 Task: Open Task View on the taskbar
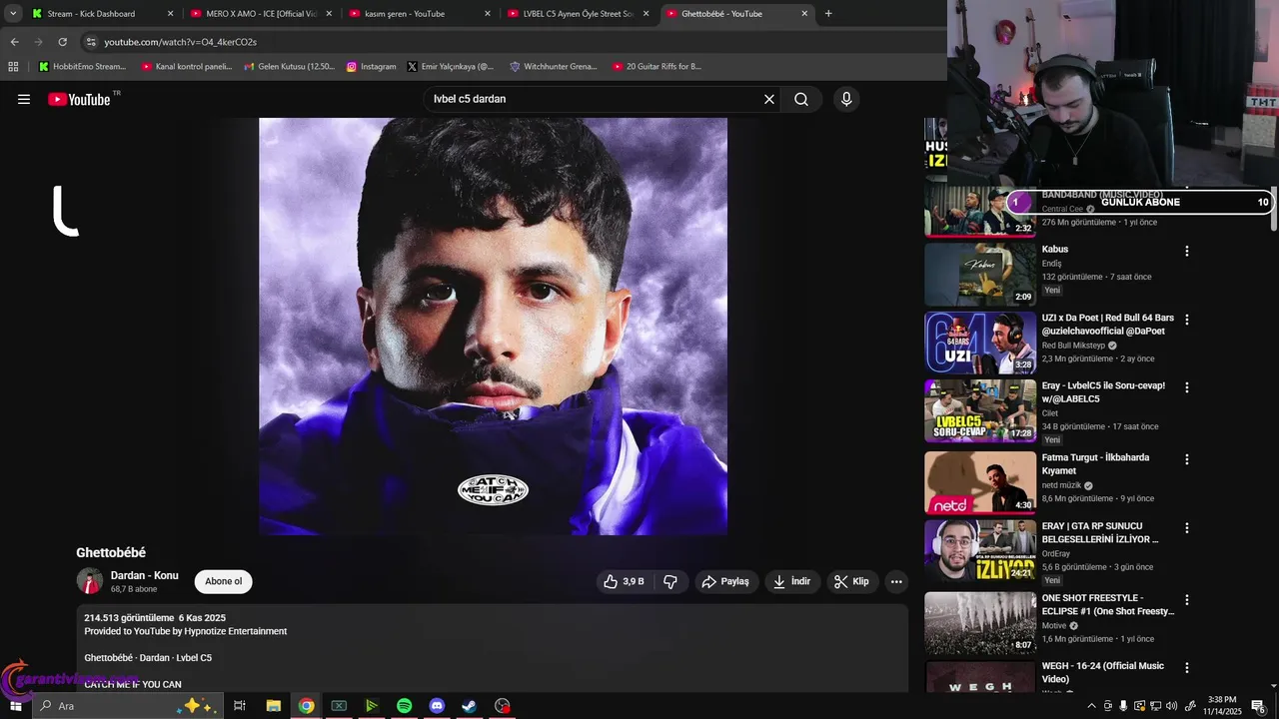pyautogui.click(x=240, y=706)
